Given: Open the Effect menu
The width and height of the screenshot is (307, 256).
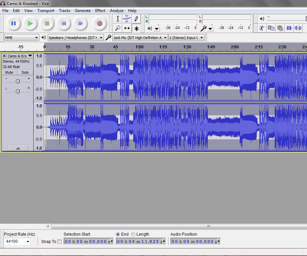Looking at the screenshot, I should tap(100, 10).
